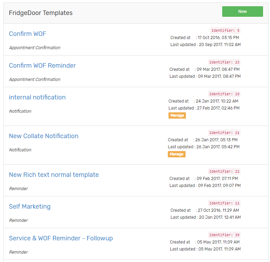Click the Identifier: 5 badge
Screen dimensions: 270x262
click(x=225, y=30)
